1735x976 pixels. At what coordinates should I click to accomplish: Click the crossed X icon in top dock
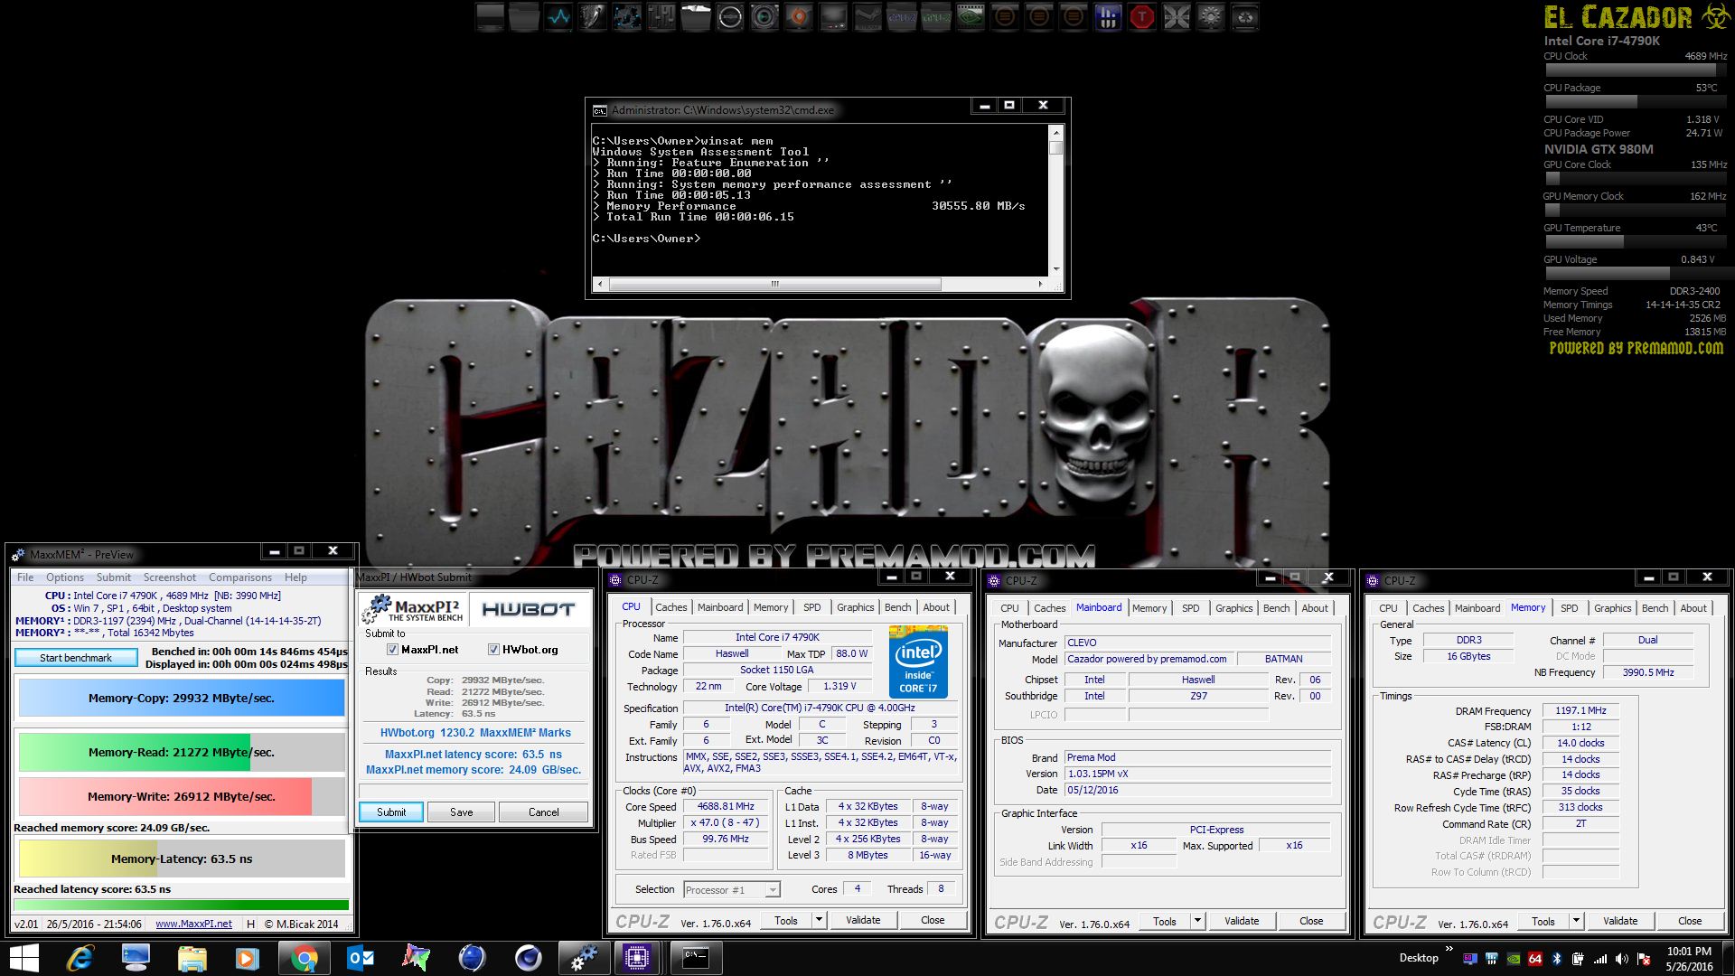coord(1177,17)
